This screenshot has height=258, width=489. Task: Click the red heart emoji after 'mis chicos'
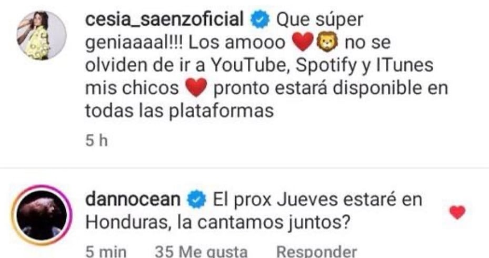[x=196, y=87]
